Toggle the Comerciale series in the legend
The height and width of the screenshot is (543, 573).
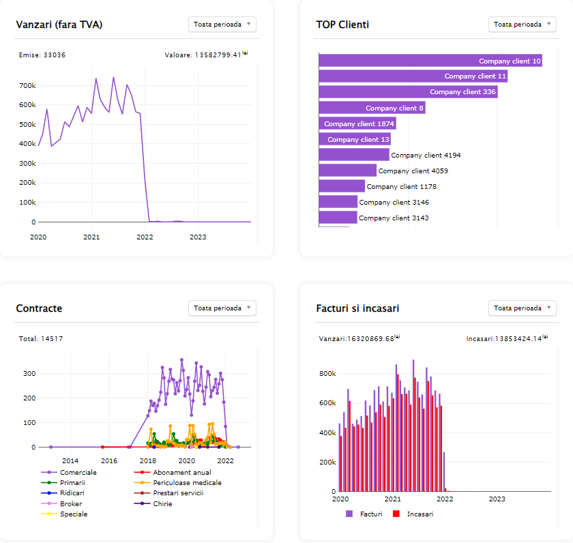click(78, 472)
